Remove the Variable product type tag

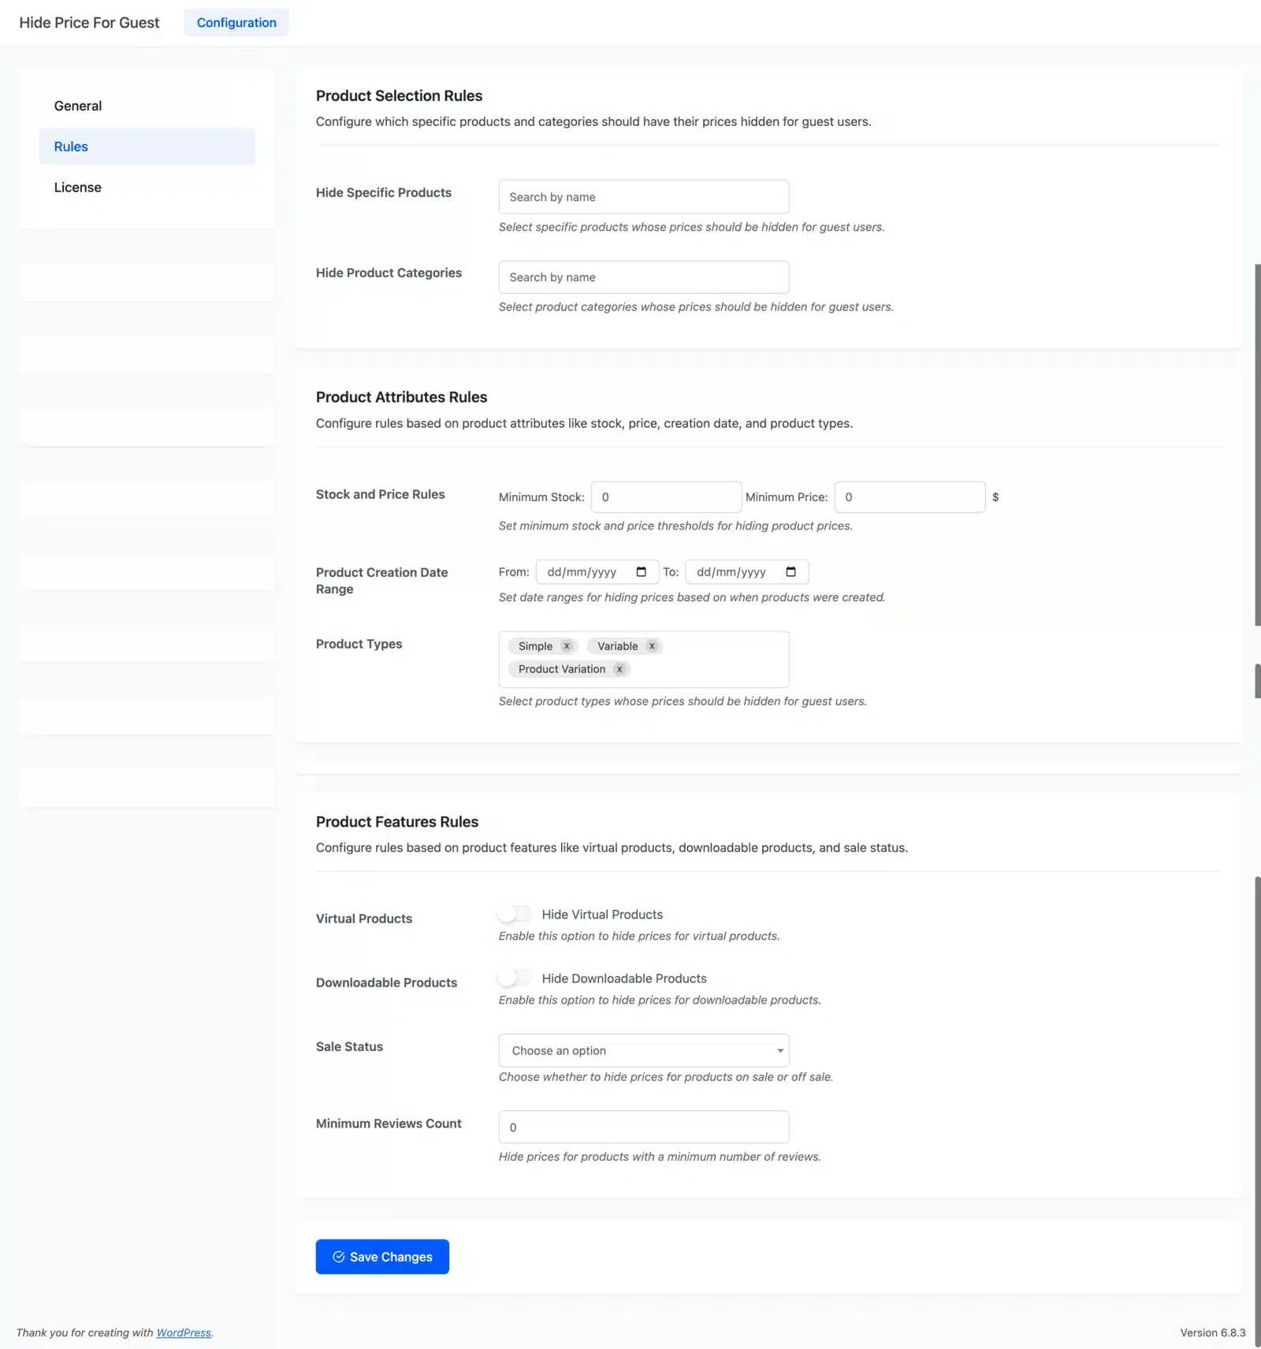coord(652,646)
